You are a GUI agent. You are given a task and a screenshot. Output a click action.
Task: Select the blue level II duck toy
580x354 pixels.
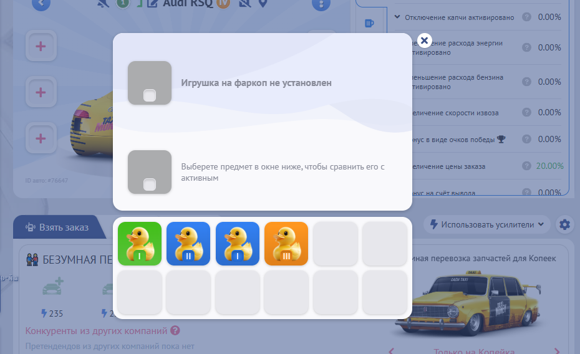(188, 244)
